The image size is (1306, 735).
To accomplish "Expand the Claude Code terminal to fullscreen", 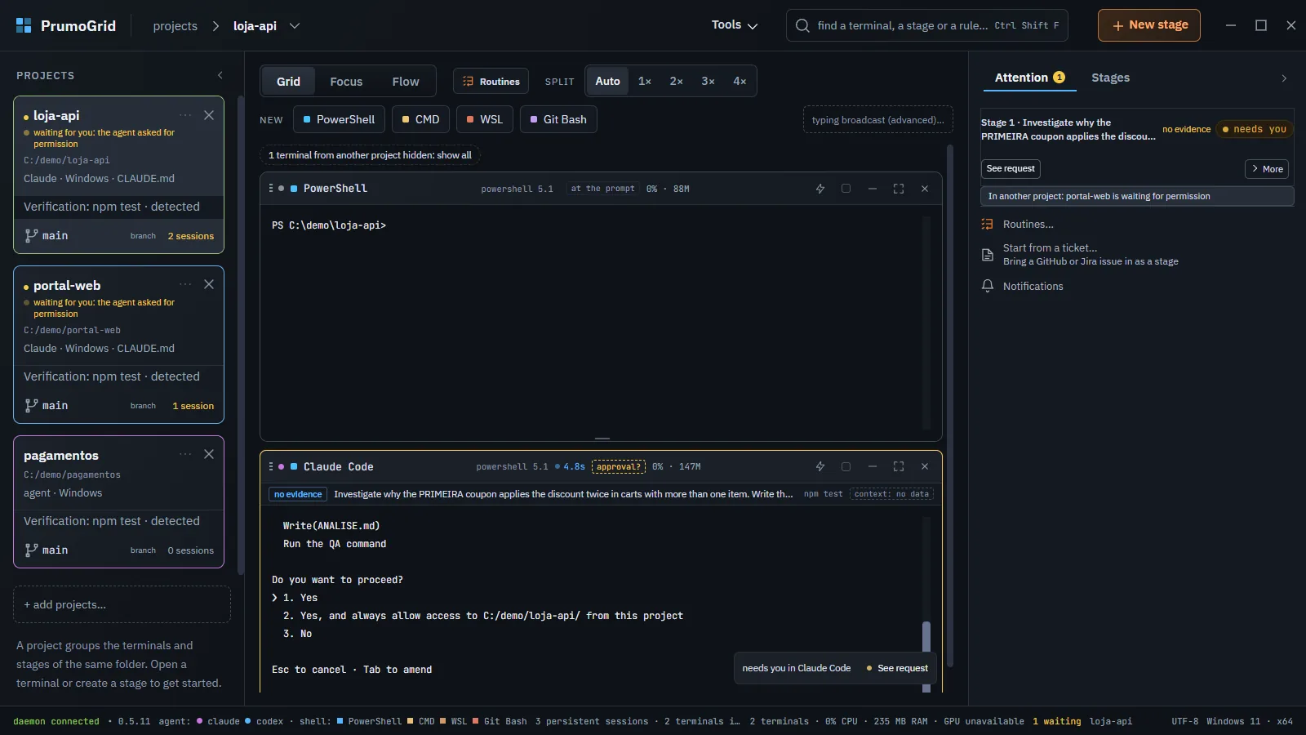I will pyautogui.click(x=899, y=466).
